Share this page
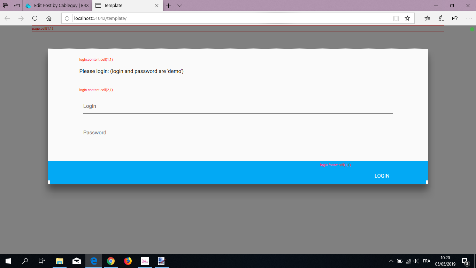This screenshot has height=268, width=476. click(455, 18)
